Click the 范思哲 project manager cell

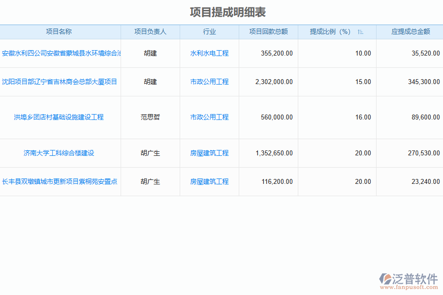[150, 117]
